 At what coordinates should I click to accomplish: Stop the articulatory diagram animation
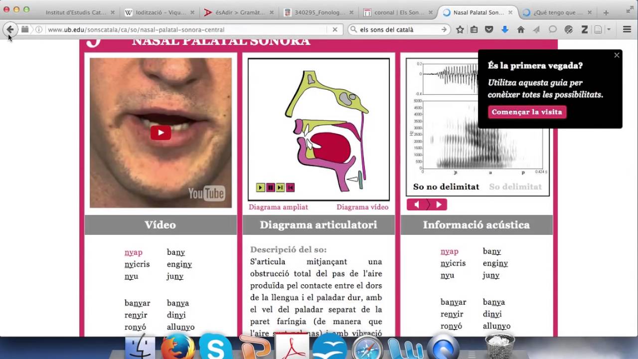point(270,187)
